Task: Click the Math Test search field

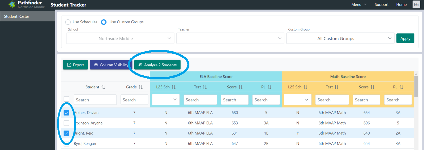Action: (x=332, y=100)
